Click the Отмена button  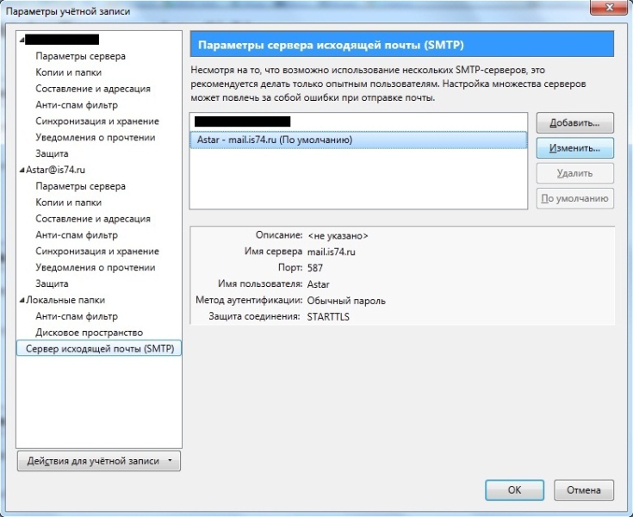pyautogui.click(x=584, y=489)
